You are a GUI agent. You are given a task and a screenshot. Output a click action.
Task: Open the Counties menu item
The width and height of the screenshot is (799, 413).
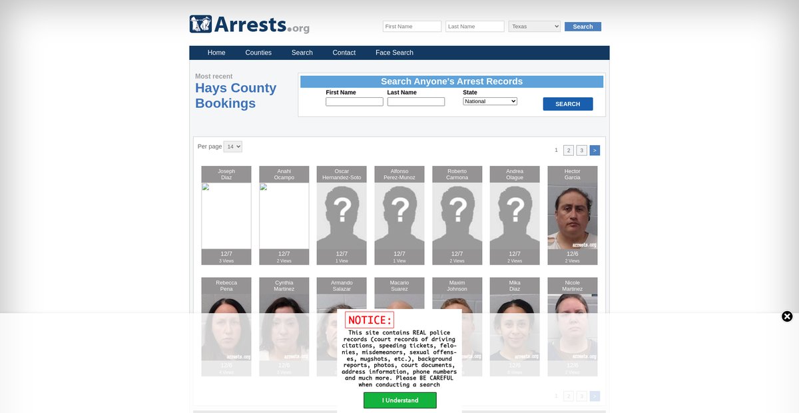(x=258, y=53)
